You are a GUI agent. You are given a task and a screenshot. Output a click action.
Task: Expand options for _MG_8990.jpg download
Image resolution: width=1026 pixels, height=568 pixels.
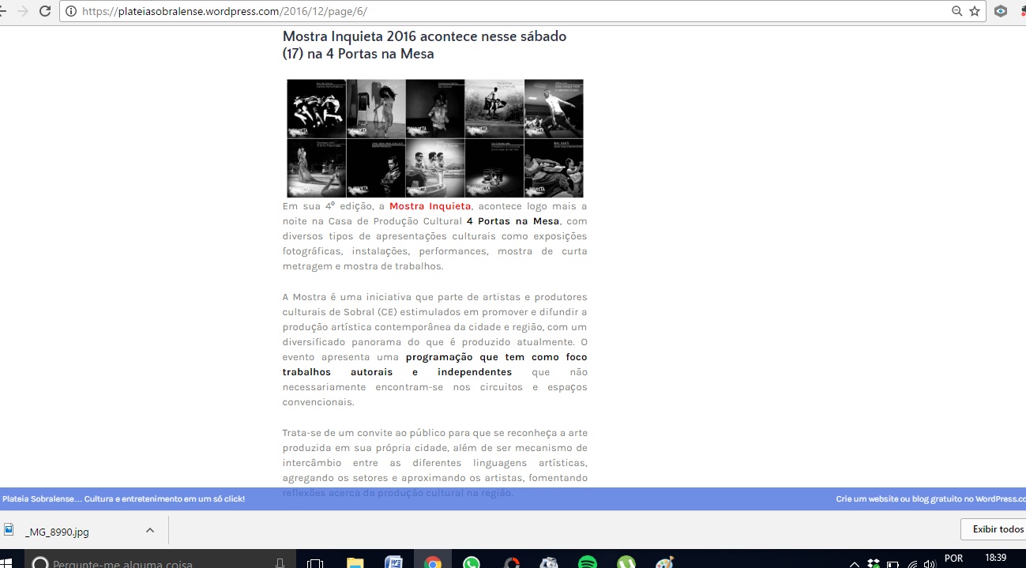pyautogui.click(x=150, y=530)
